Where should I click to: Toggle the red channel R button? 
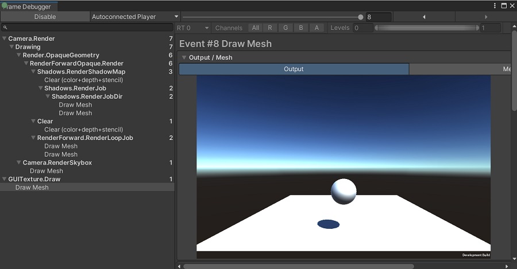tap(270, 28)
